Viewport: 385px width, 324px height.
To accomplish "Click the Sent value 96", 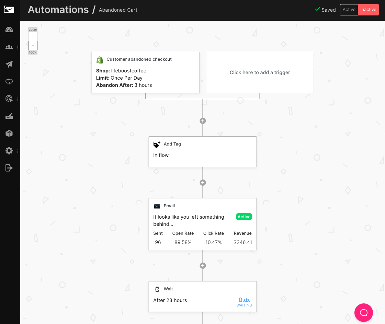I will (158, 242).
